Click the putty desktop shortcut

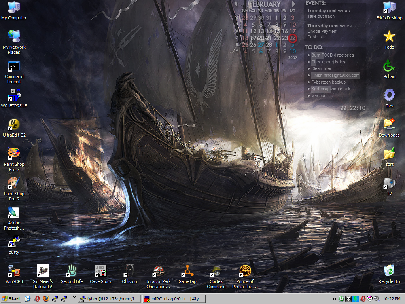coord(14,245)
